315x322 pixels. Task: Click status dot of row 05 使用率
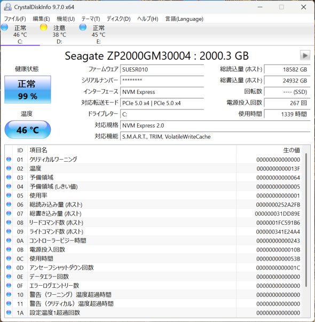pyautogui.click(x=9, y=195)
